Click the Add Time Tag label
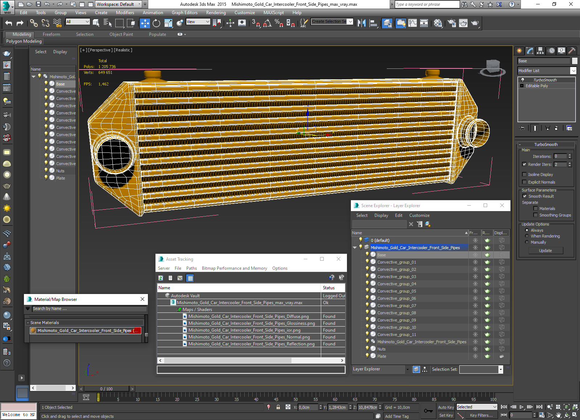This screenshot has width=580, height=420. pyautogui.click(x=397, y=416)
